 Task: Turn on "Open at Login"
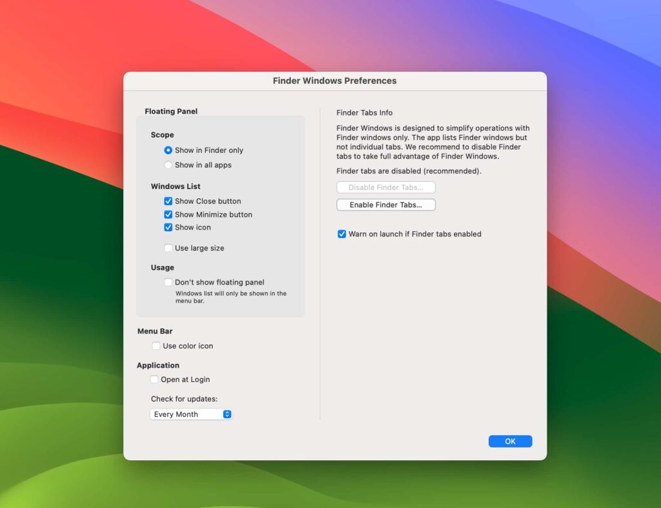point(154,380)
